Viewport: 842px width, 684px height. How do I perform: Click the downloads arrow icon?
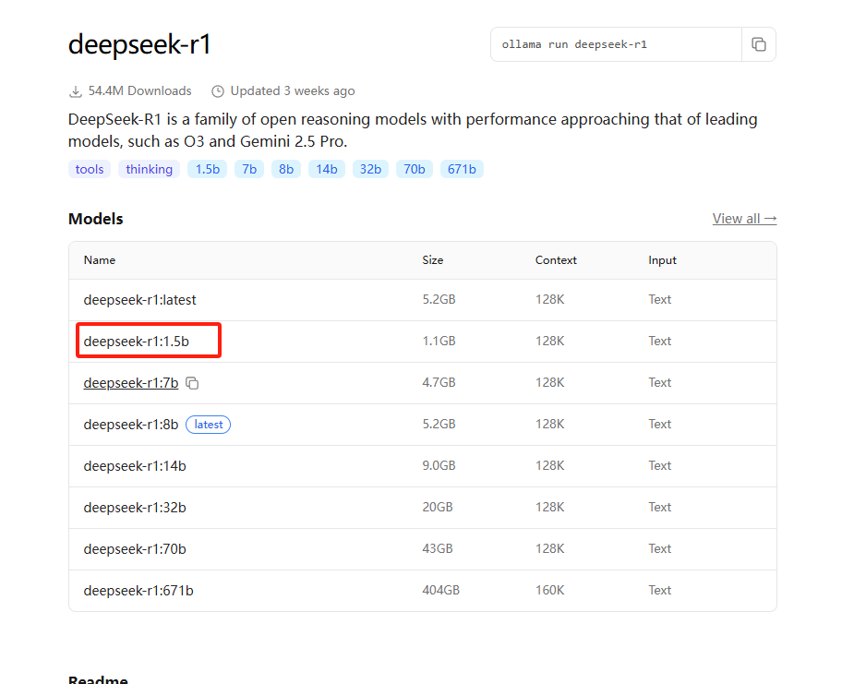tap(75, 91)
